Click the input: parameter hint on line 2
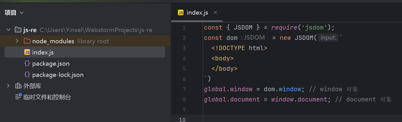The image size is (402, 122). point(328,38)
